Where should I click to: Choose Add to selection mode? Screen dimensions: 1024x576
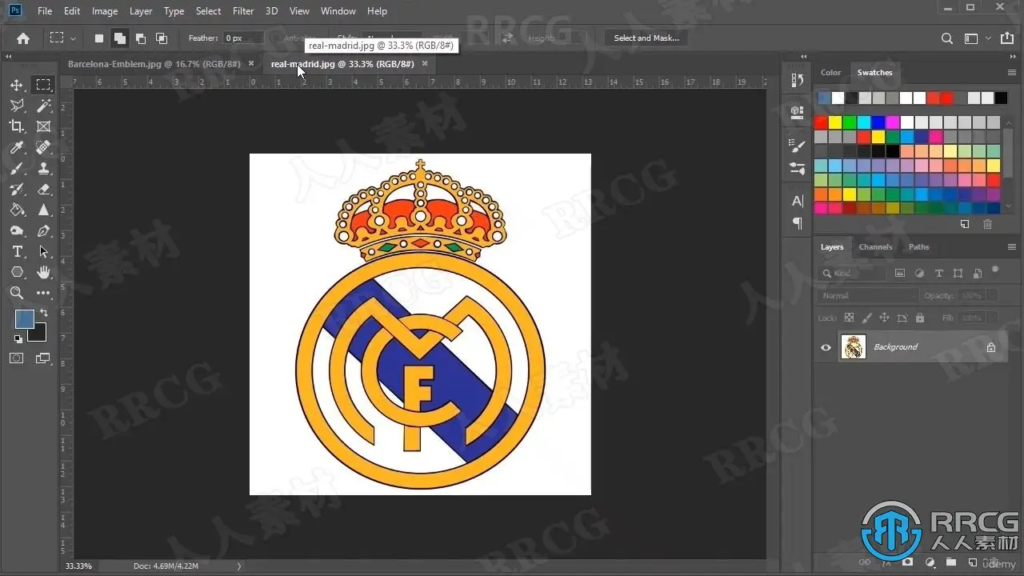click(x=119, y=38)
